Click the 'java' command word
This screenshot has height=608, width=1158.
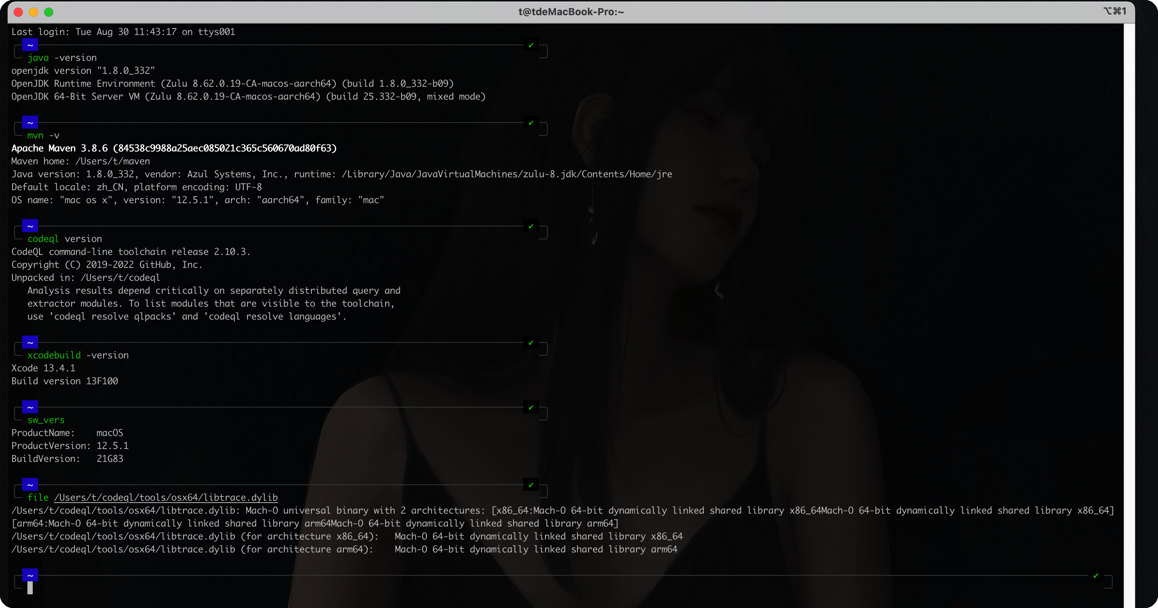click(38, 58)
